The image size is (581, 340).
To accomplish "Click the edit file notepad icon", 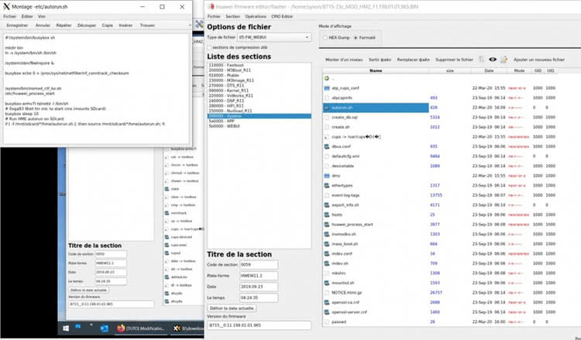I will [x=504, y=59].
